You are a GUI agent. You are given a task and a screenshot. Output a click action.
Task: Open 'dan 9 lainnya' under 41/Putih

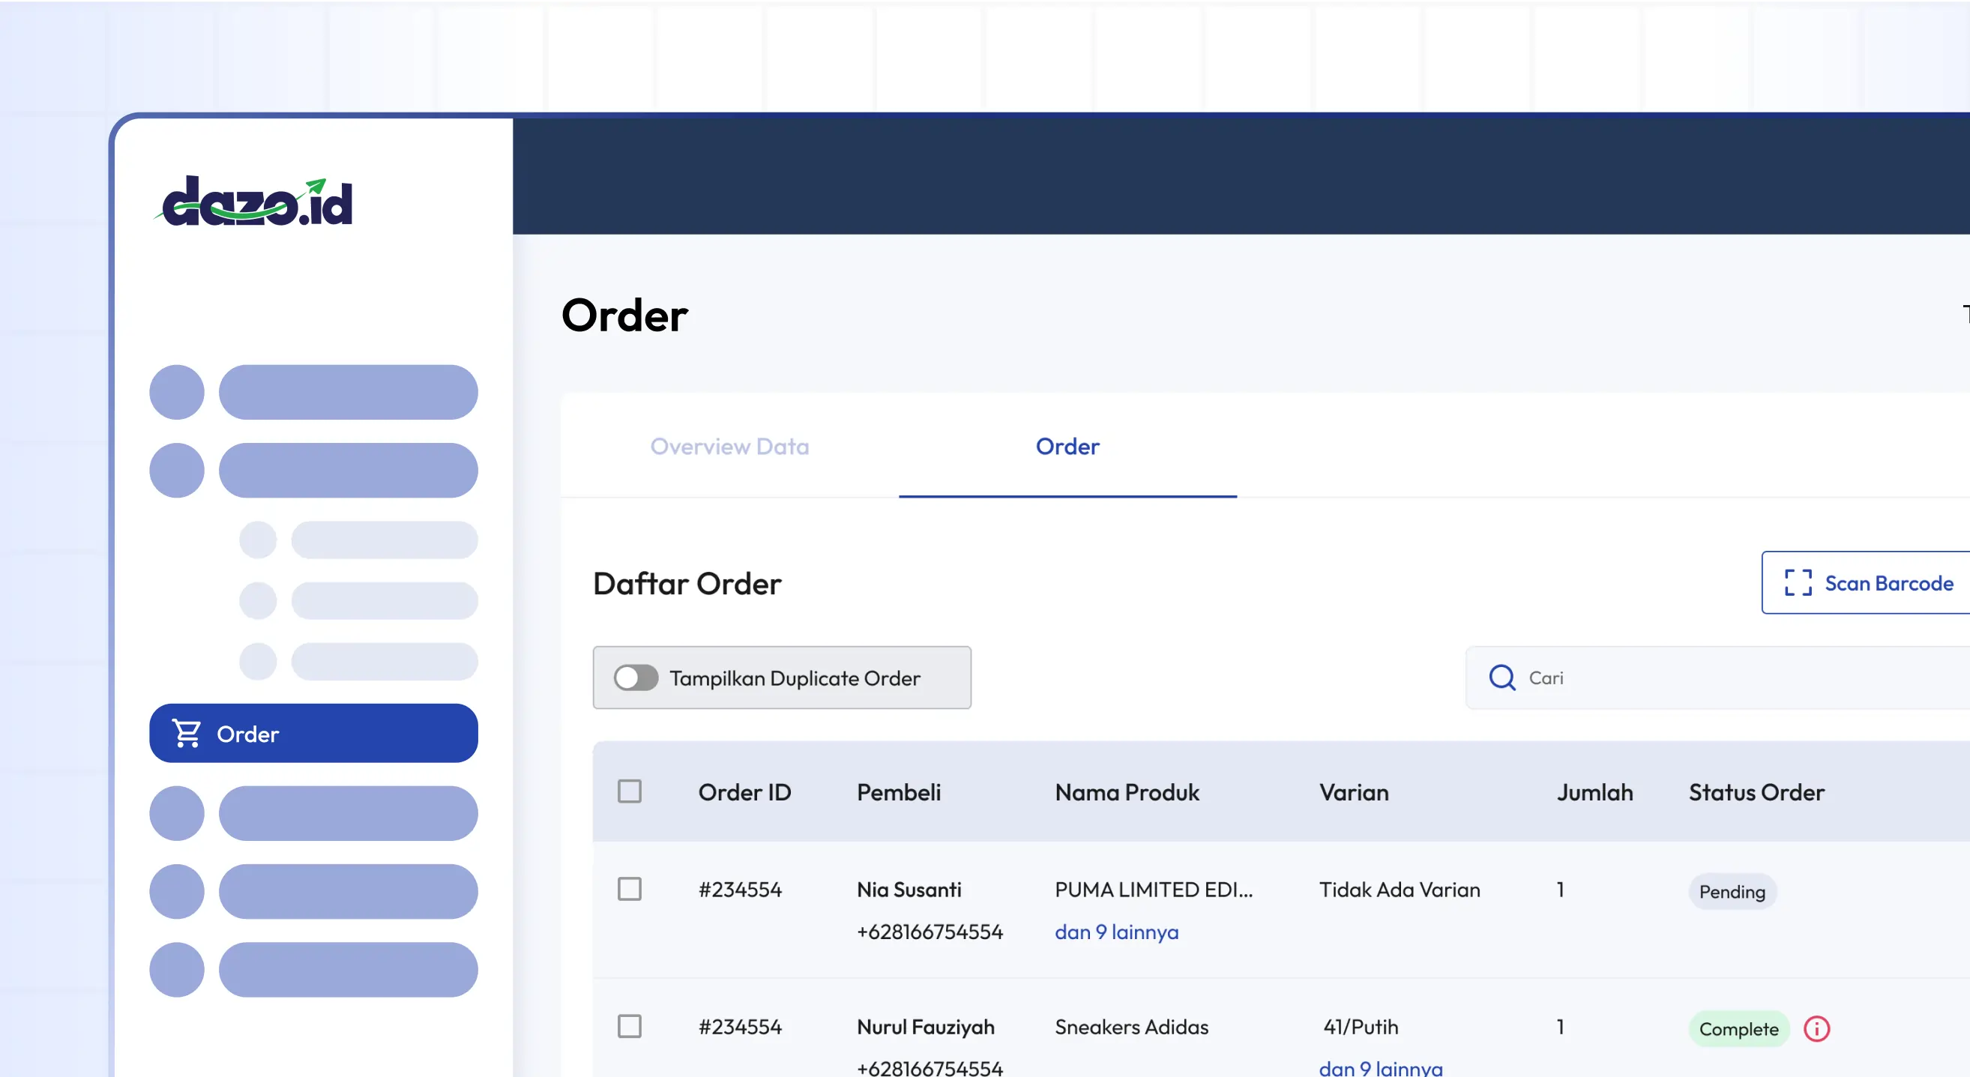tap(1379, 1068)
